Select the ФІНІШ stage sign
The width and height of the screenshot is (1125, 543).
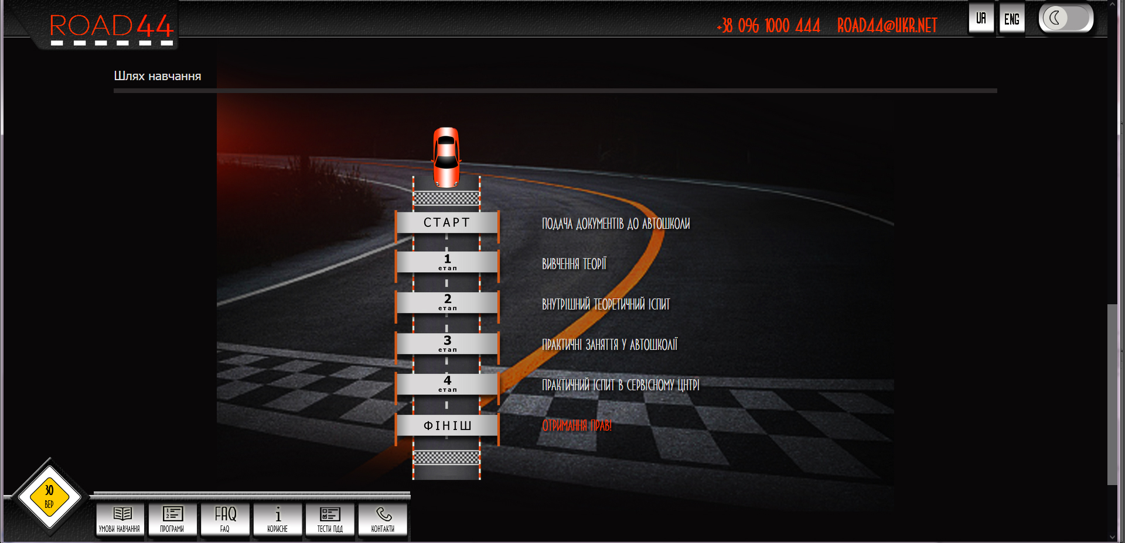(447, 425)
